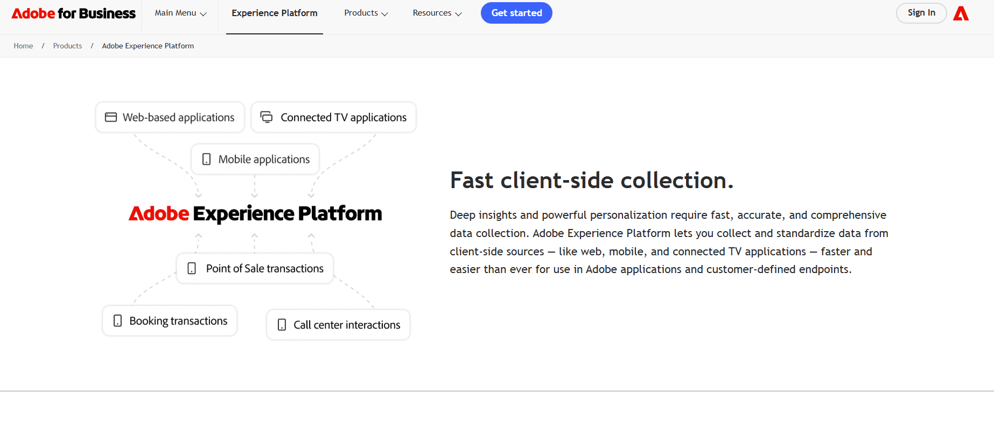Click the screen icon in Connected TV applications
Screen dimensions: 994x430
(x=267, y=117)
